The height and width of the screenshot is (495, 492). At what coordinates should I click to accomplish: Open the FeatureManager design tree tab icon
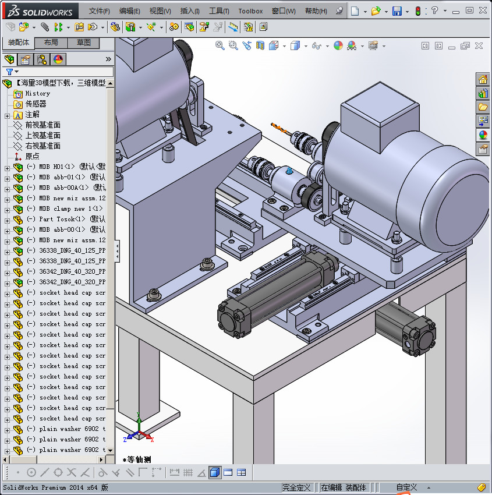point(9,59)
